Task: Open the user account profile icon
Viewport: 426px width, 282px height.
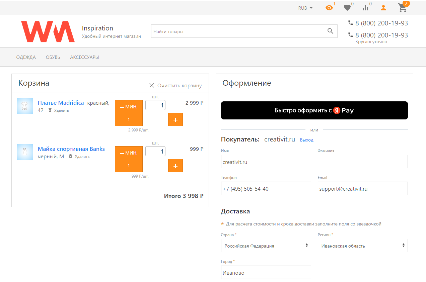Action: click(383, 8)
